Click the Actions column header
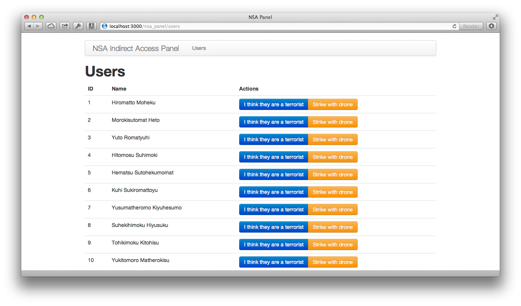This screenshot has height=306, width=521. pos(249,89)
